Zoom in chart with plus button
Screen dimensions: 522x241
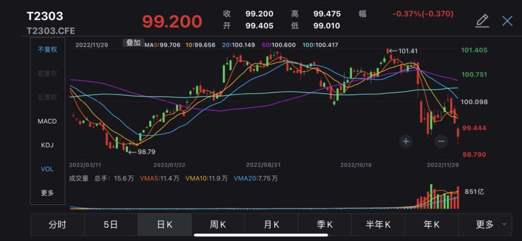click(x=406, y=141)
